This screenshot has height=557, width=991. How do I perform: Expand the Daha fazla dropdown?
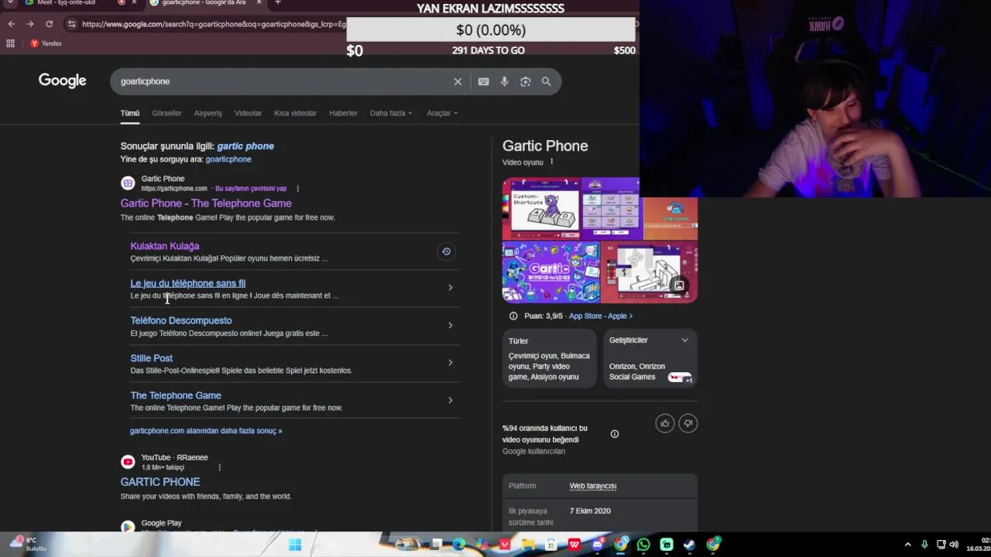pos(390,113)
